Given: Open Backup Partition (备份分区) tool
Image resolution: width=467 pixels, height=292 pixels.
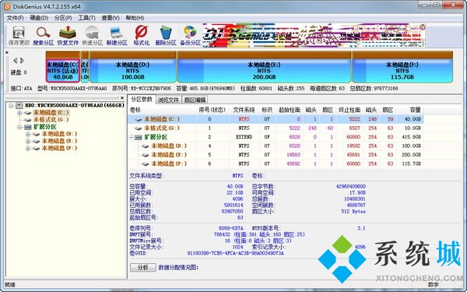Looking at the screenshot, I should (x=190, y=36).
